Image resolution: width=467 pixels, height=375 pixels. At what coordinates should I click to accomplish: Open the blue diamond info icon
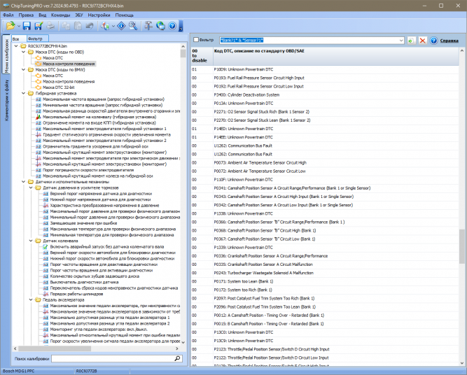tap(121, 26)
